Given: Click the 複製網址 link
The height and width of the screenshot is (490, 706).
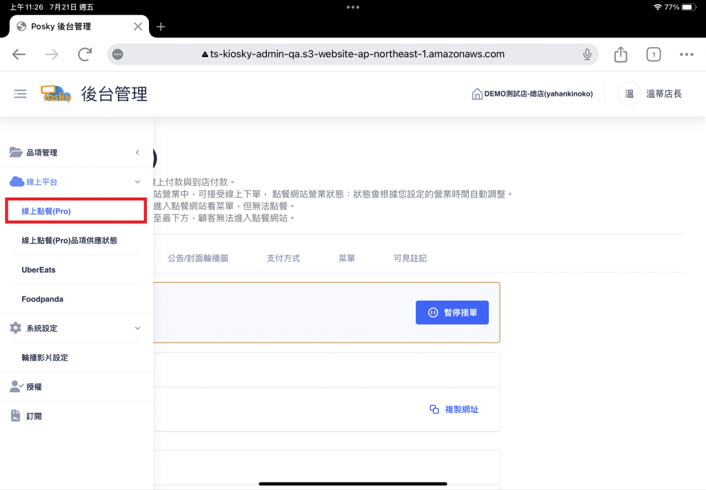Looking at the screenshot, I should 461,409.
